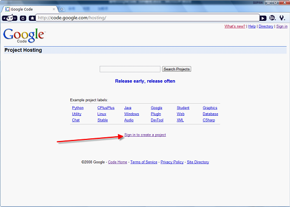Click Sign in at the top right
The height and width of the screenshot is (207, 290).
click(x=282, y=26)
